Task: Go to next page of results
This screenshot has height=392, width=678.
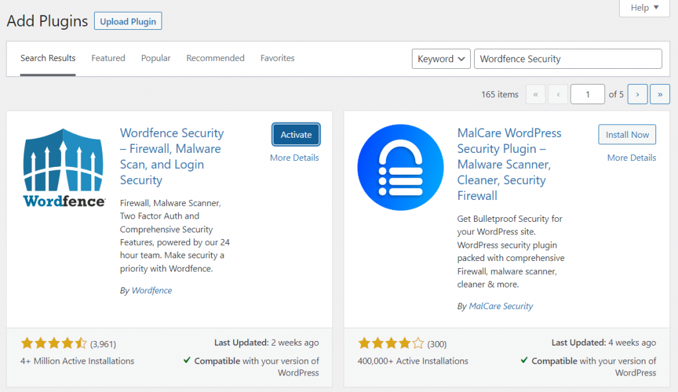Action: click(637, 95)
